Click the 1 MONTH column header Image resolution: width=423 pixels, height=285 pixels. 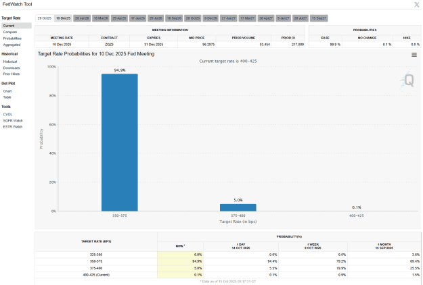(x=384, y=247)
